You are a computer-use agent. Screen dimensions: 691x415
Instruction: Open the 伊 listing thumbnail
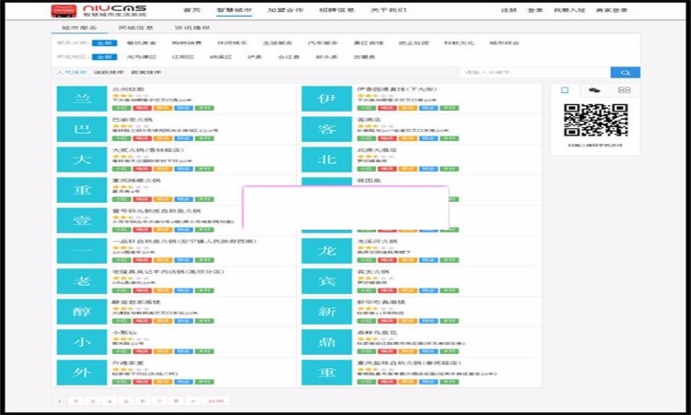[x=326, y=99]
